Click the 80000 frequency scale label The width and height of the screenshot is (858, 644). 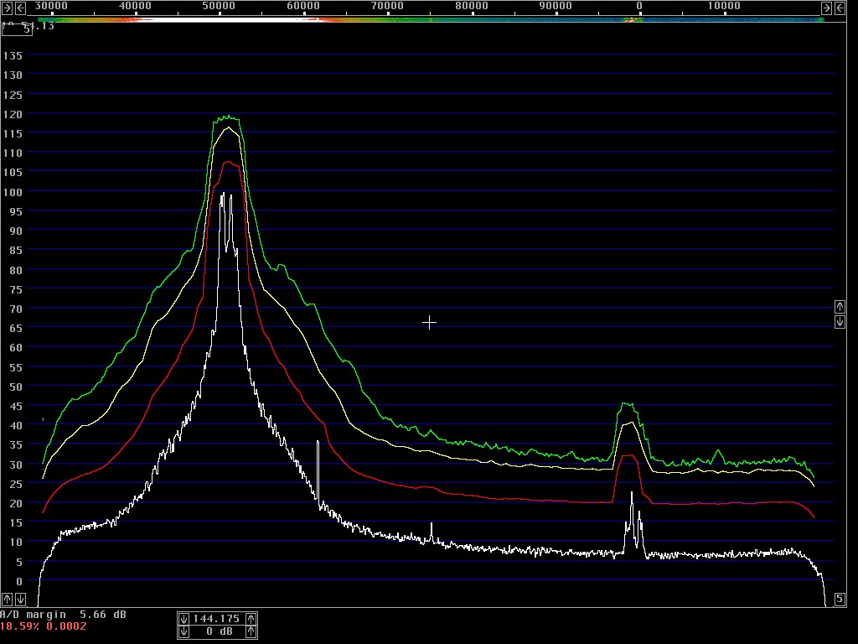coord(472,6)
